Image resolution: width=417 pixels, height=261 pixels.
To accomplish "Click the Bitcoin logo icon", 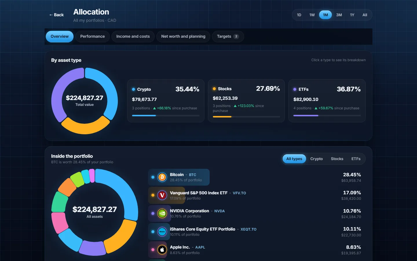I will point(162,177).
